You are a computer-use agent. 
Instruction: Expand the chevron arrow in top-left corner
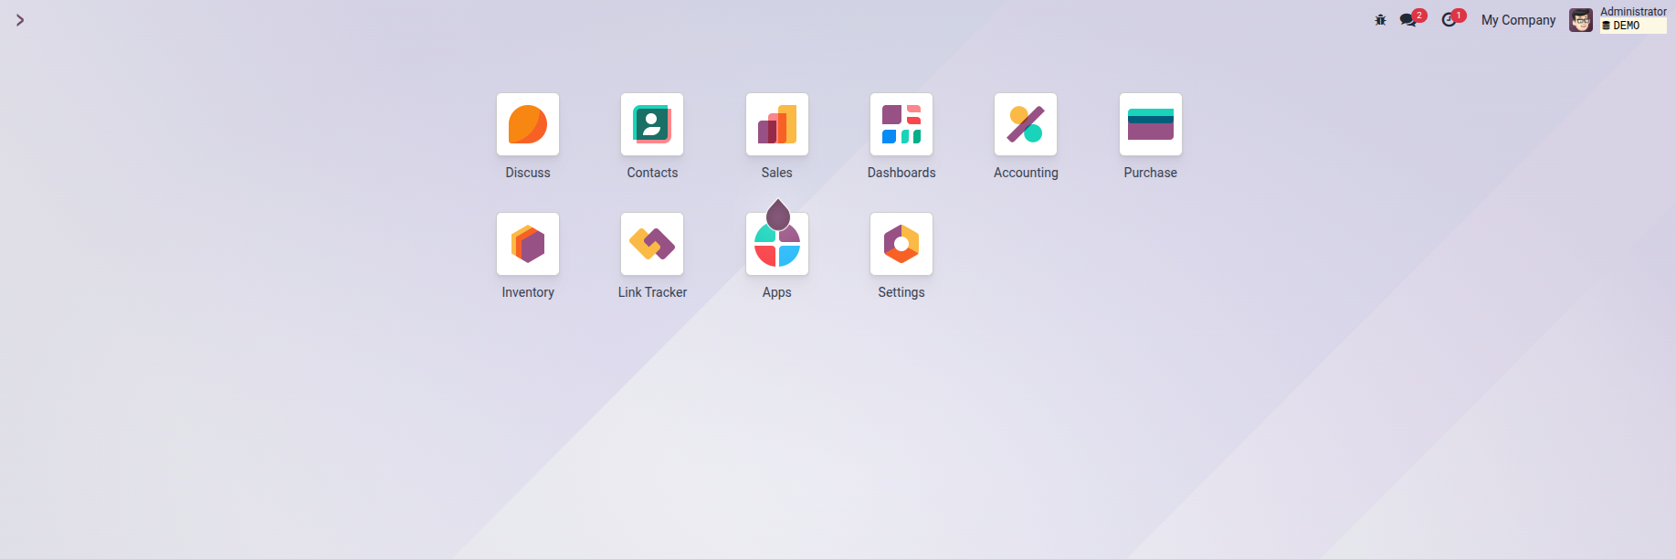(x=20, y=20)
